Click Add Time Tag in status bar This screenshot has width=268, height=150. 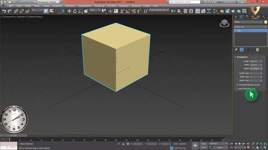click(180, 148)
